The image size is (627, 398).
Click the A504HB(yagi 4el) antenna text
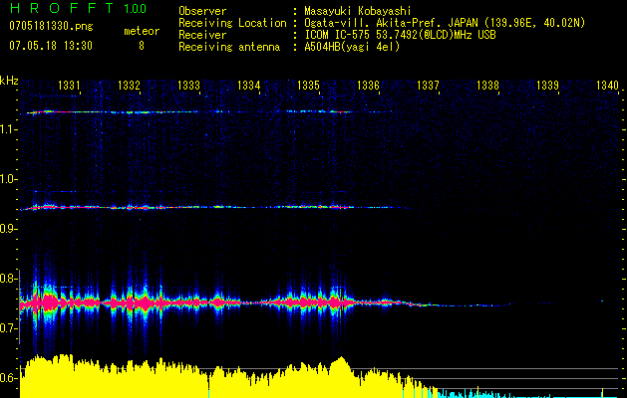[x=352, y=47]
